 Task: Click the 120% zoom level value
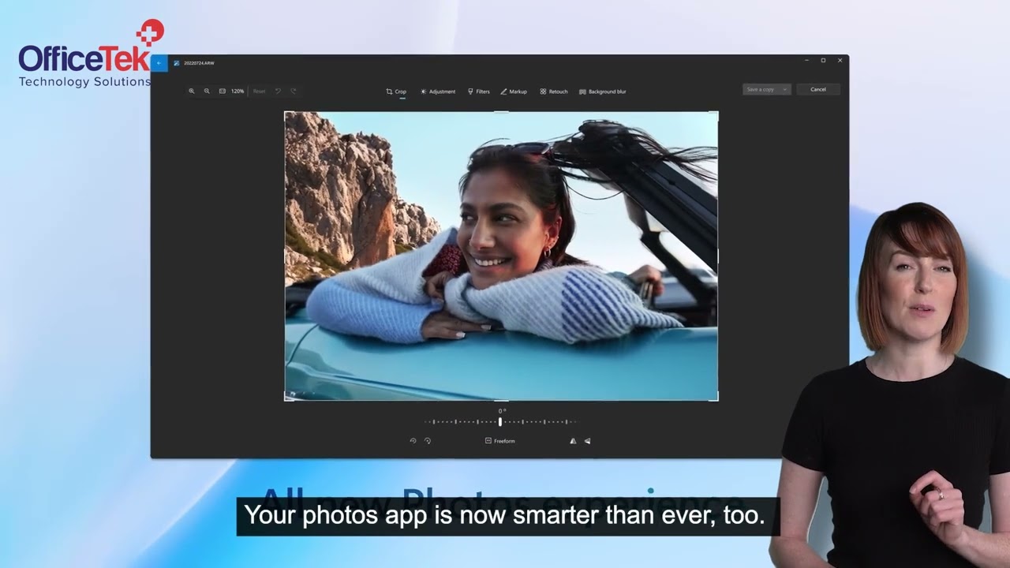pos(238,92)
